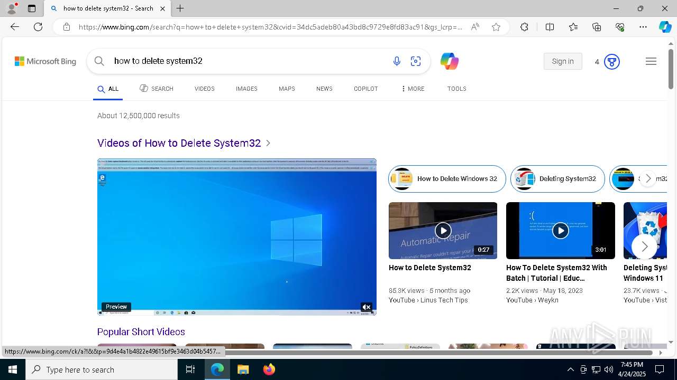Click the Sign in button
This screenshot has width=677, height=380.
click(x=563, y=61)
